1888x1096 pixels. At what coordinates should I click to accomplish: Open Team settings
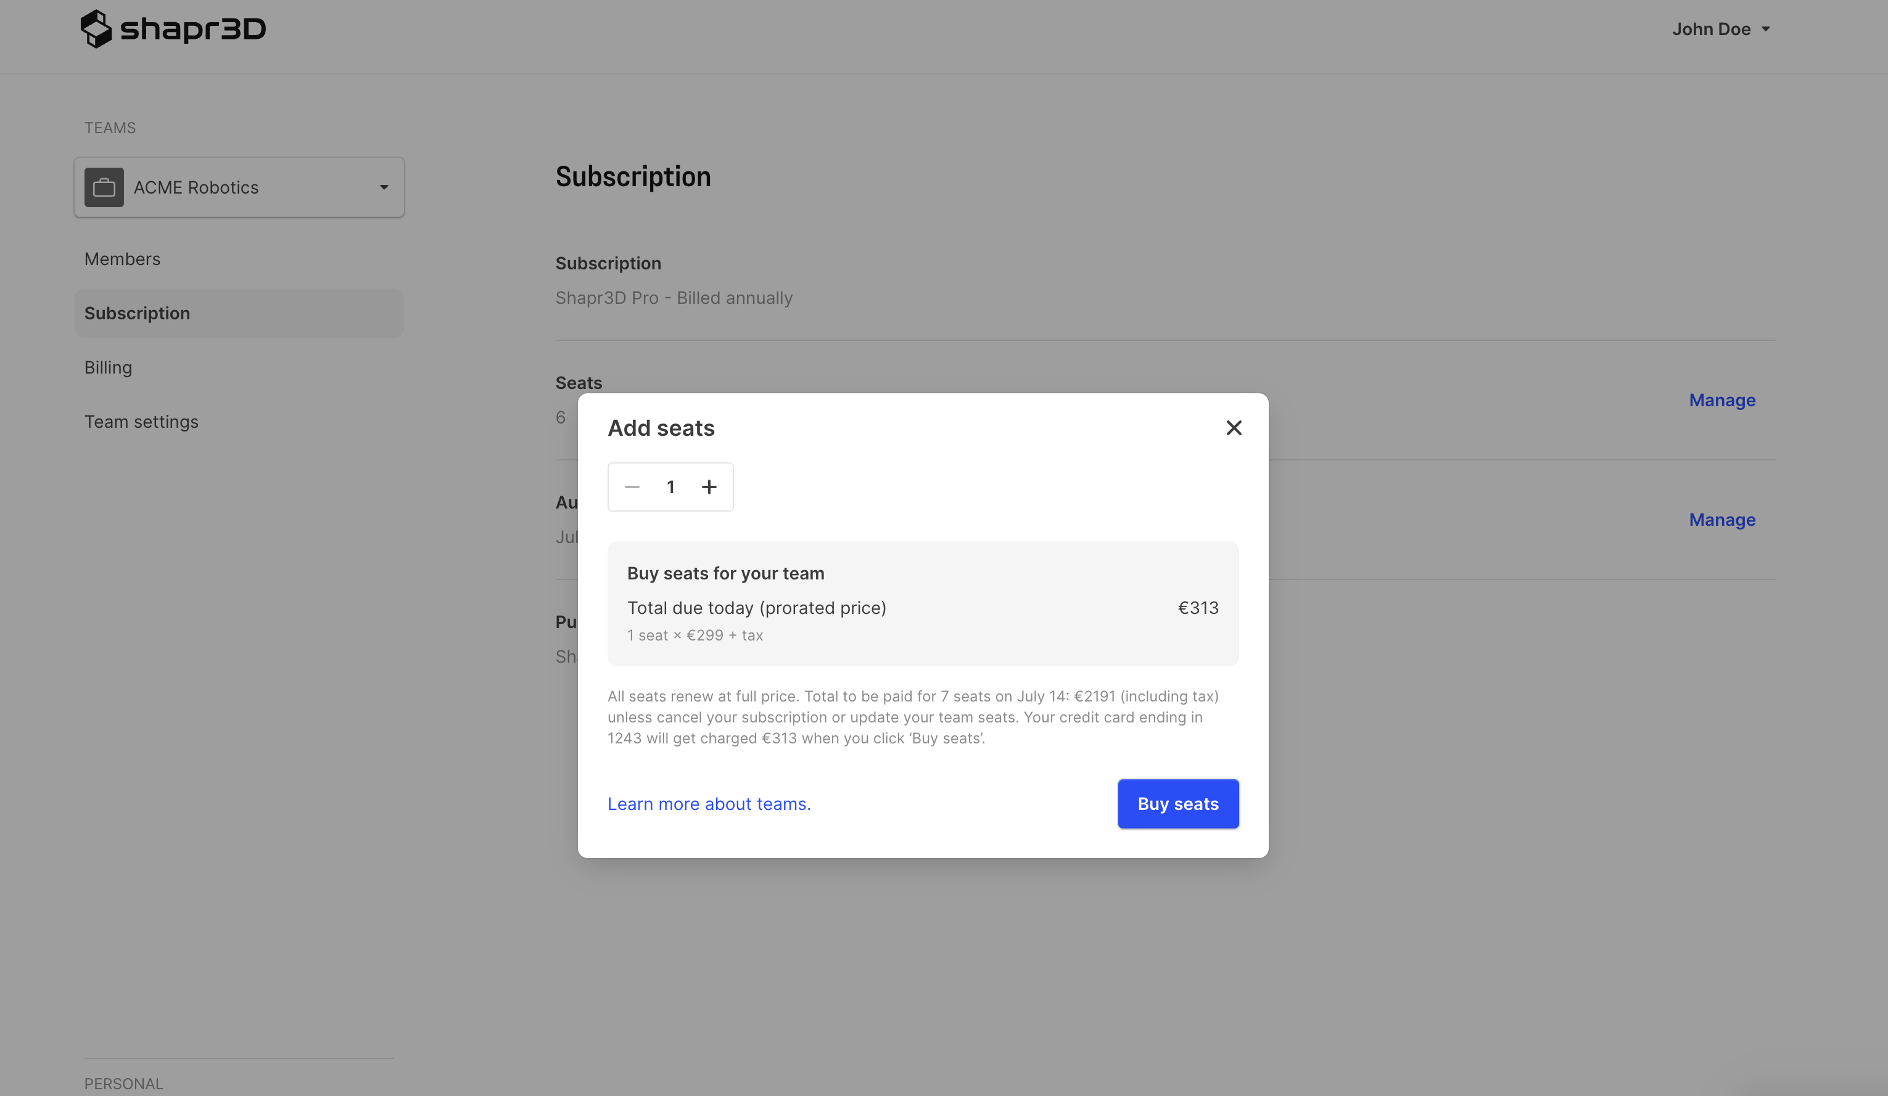pos(142,422)
